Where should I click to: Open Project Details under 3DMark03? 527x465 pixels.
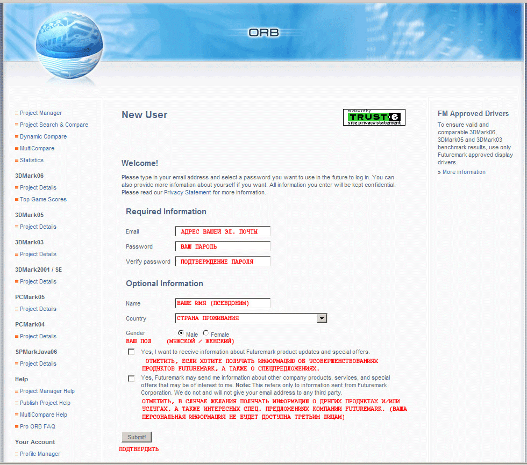click(x=38, y=255)
